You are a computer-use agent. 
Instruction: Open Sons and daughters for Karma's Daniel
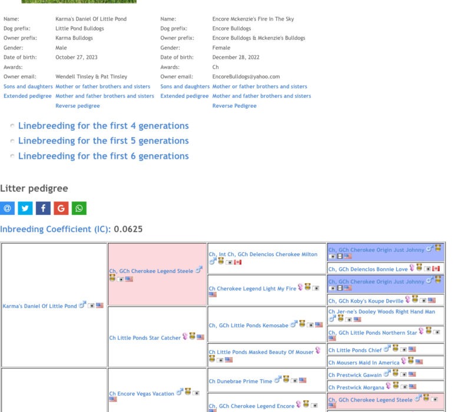coord(28,87)
